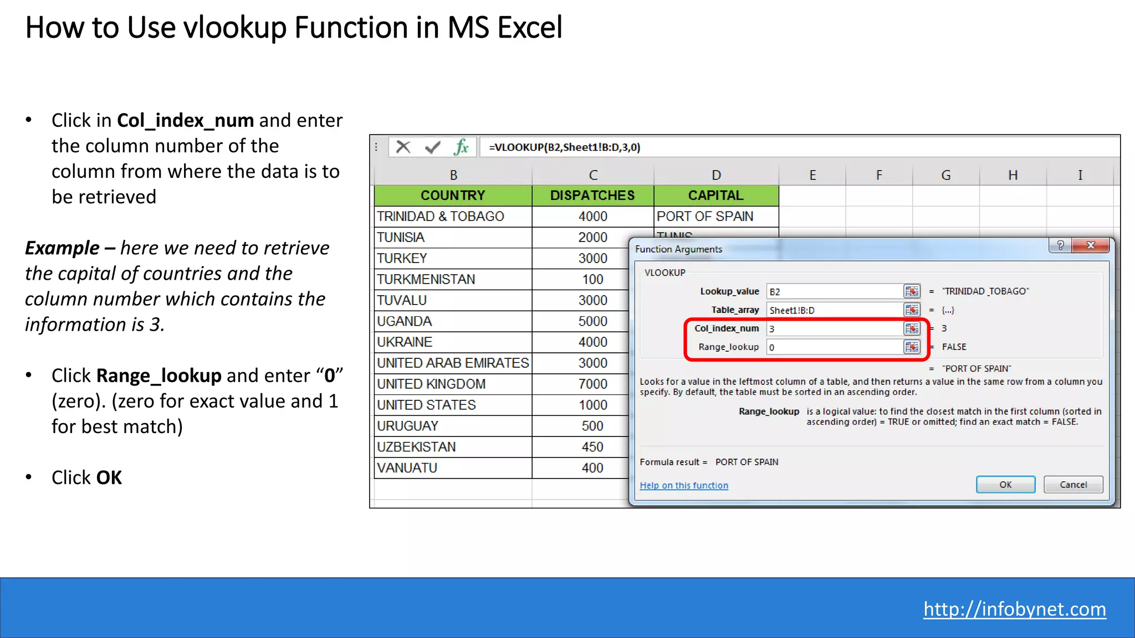The height and width of the screenshot is (638, 1135).
Task: Click the formula bar cancel X icon
Action: point(403,147)
